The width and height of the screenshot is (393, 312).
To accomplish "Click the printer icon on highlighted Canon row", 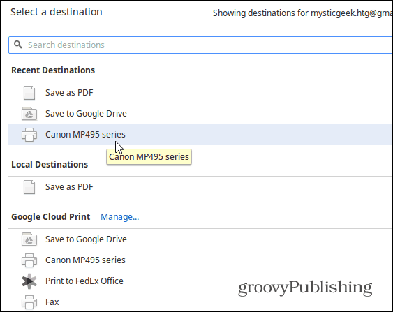I will (x=29, y=135).
